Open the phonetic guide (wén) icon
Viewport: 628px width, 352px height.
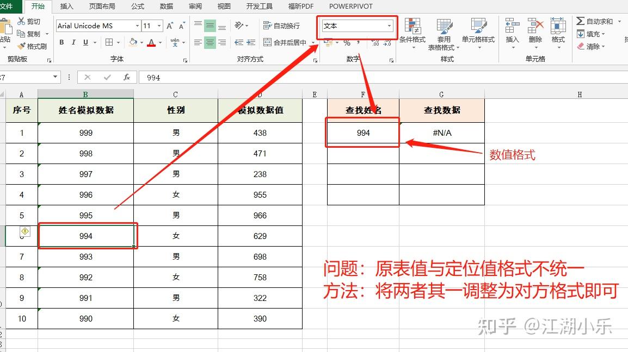(175, 42)
